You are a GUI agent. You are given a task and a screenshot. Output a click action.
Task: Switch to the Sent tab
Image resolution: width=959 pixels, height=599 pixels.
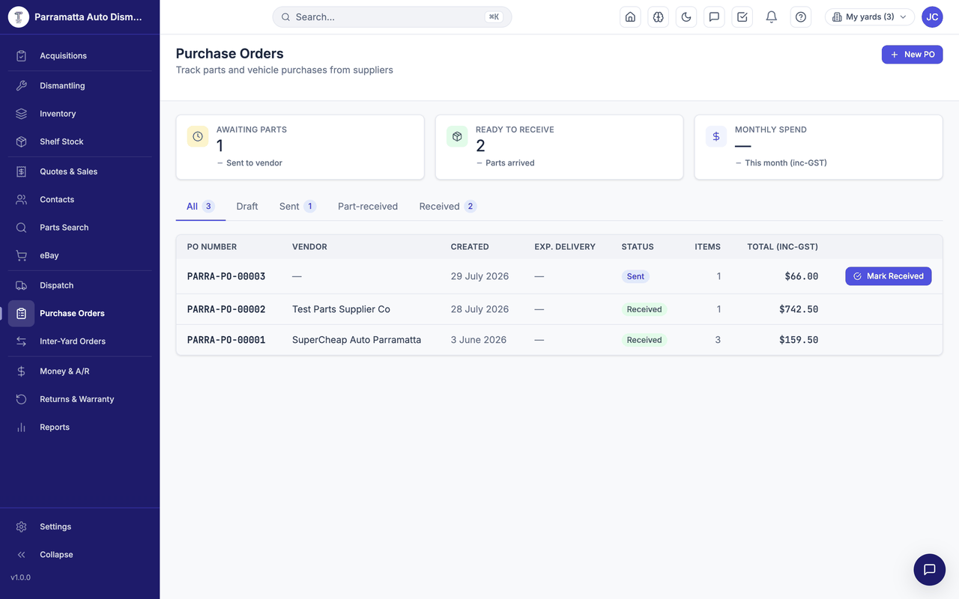[297, 207]
